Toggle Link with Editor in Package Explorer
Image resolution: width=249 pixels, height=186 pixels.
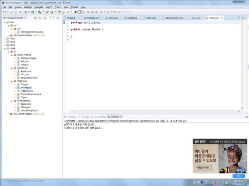[39, 18]
